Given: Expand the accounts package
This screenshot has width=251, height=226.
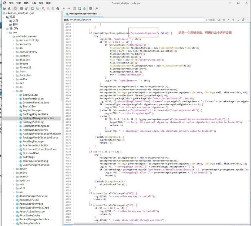Looking at the screenshot, I should [x=14, y=44].
